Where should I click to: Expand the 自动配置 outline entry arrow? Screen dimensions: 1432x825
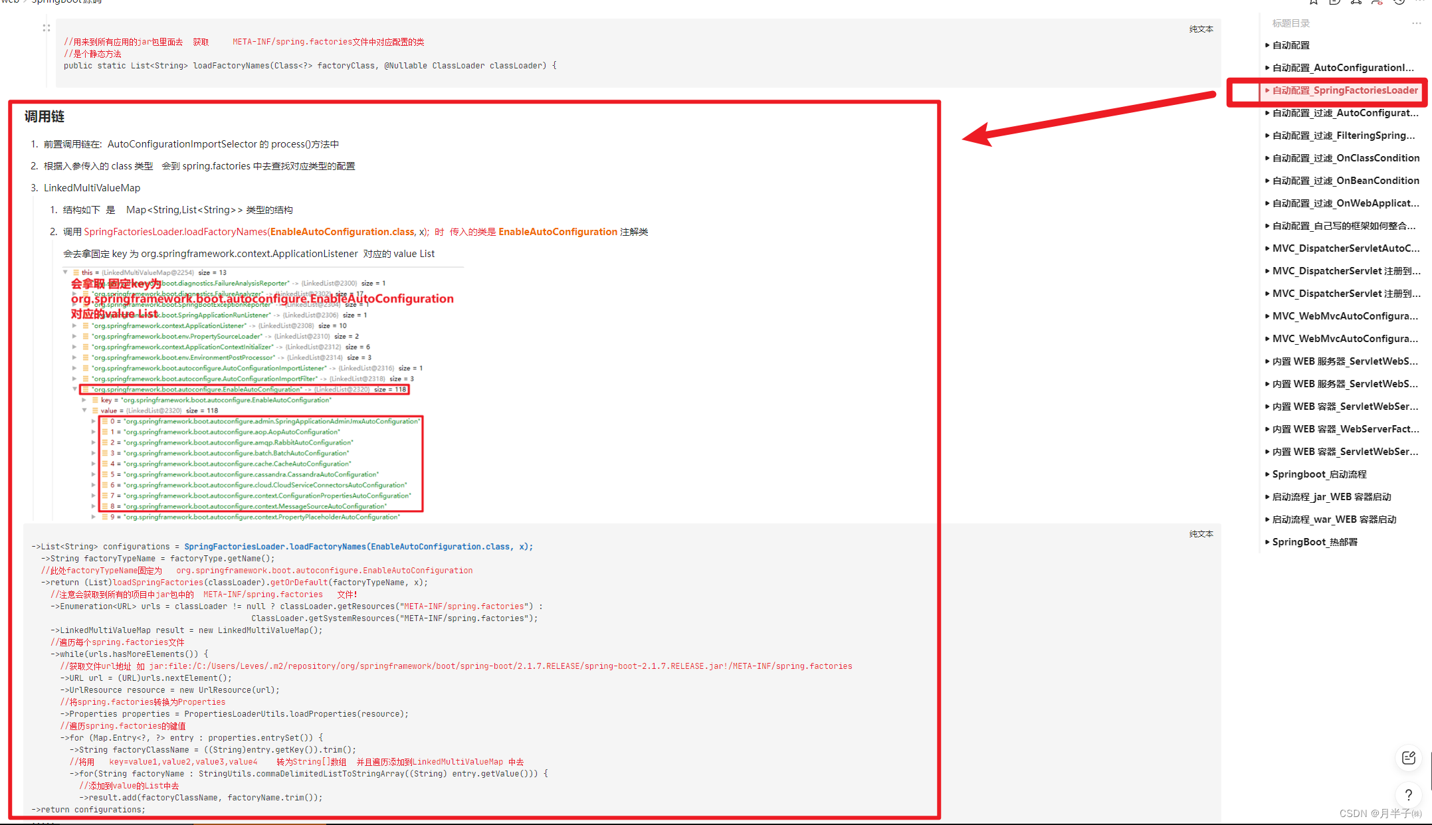(x=1267, y=45)
